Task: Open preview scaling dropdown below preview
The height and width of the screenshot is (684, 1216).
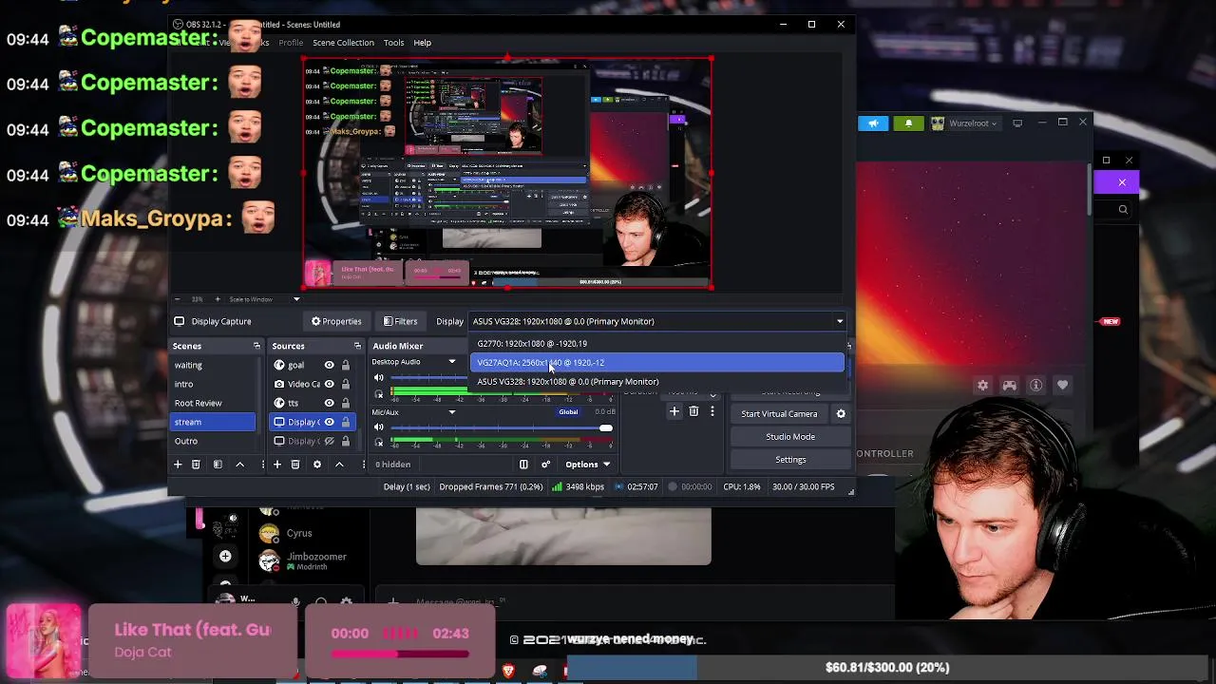Action: click(x=295, y=299)
